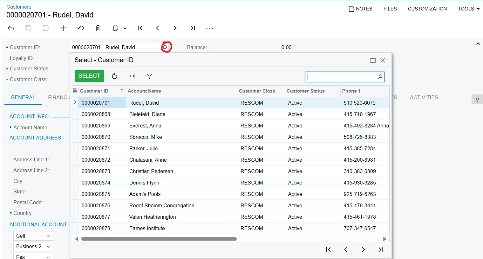Switch to the GENERAL tab
The image size is (483, 259).
pyautogui.click(x=23, y=98)
